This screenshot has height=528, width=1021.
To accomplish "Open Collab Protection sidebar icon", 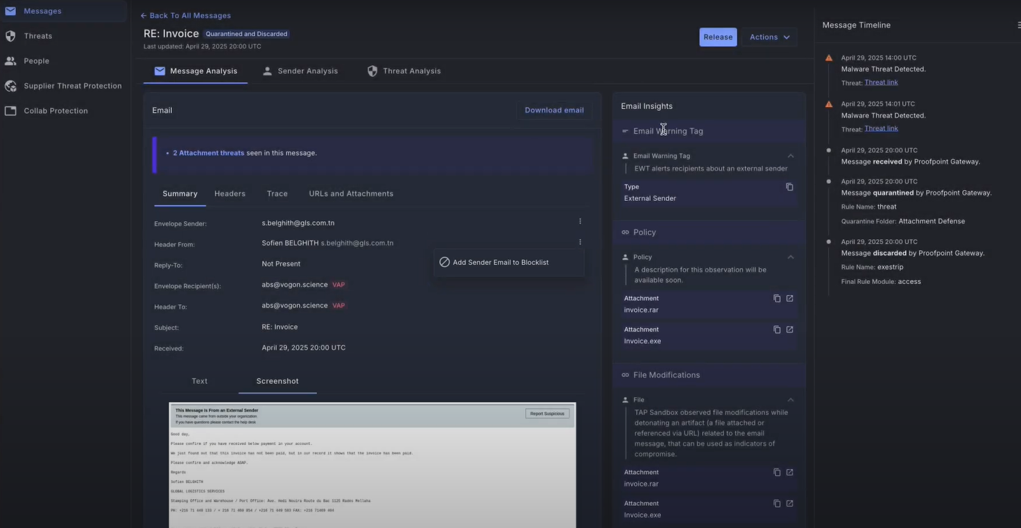I will click(x=10, y=111).
